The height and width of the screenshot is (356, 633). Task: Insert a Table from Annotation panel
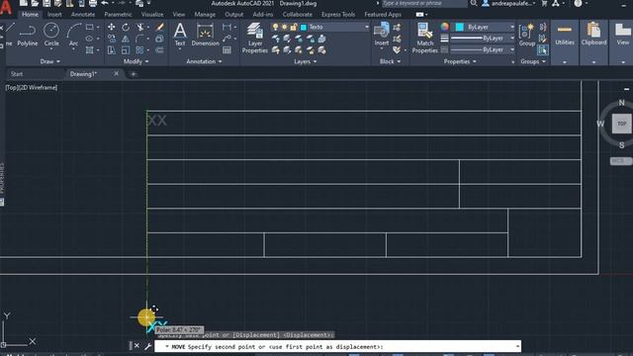226,50
